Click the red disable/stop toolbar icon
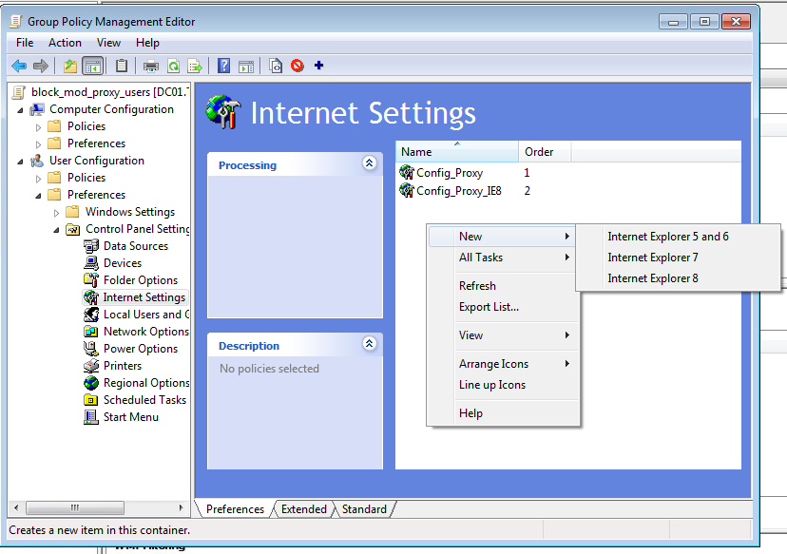The image size is (787, 554). [x=298, y=66]
